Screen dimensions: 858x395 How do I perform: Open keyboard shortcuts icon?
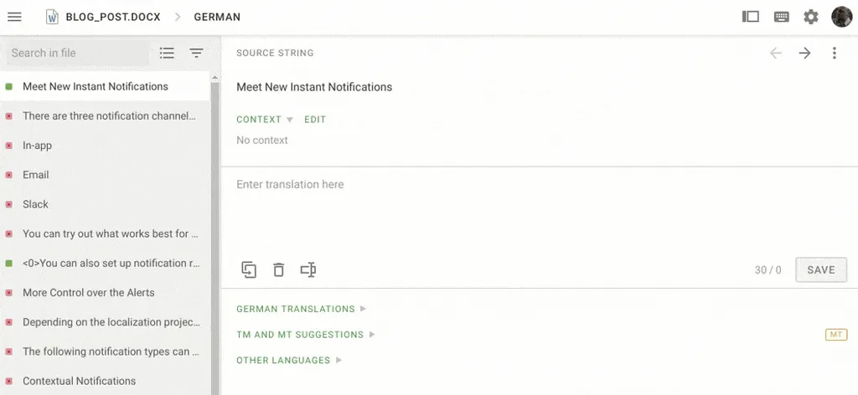(781, 17)
